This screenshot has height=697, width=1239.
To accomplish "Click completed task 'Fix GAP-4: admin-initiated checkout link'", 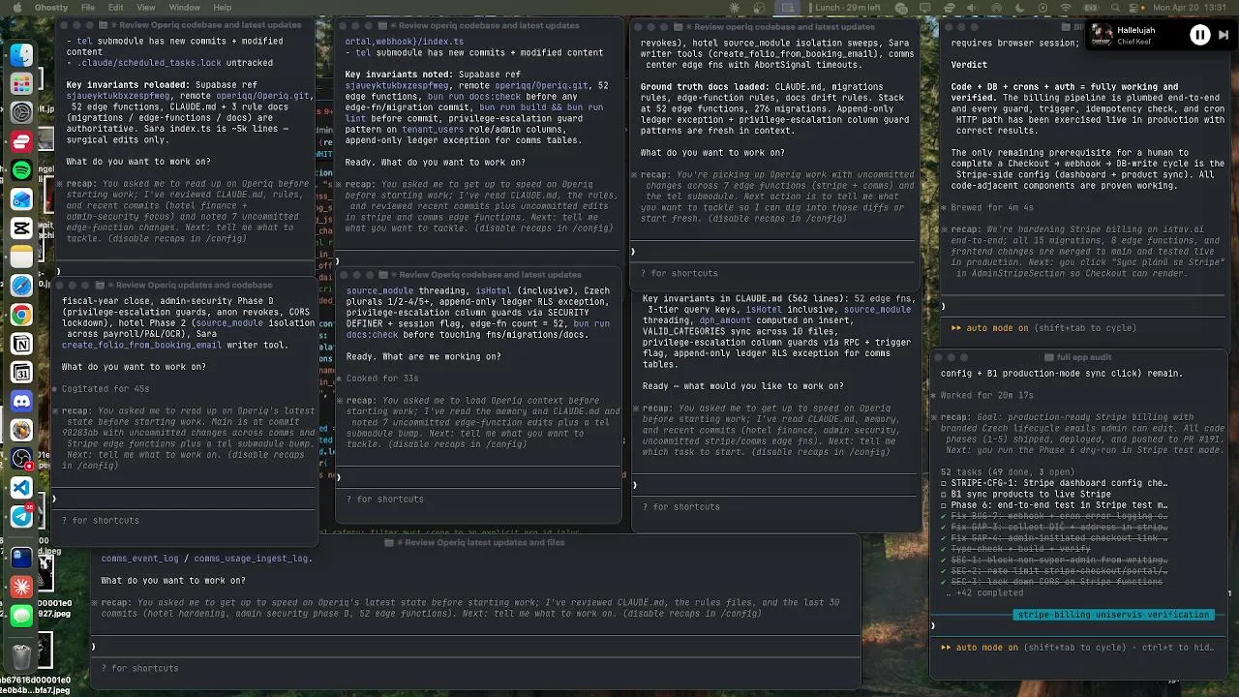I will [1053, 538].
